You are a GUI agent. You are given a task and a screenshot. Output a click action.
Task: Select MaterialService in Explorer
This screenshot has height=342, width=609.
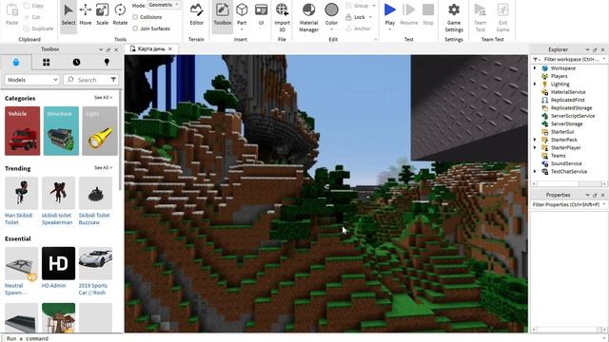[x=568, y=92]
